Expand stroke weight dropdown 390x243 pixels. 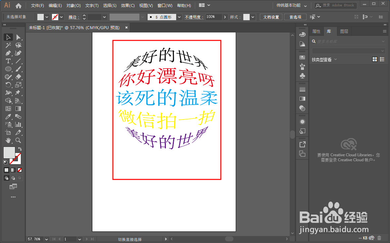(x=105, y=17)
